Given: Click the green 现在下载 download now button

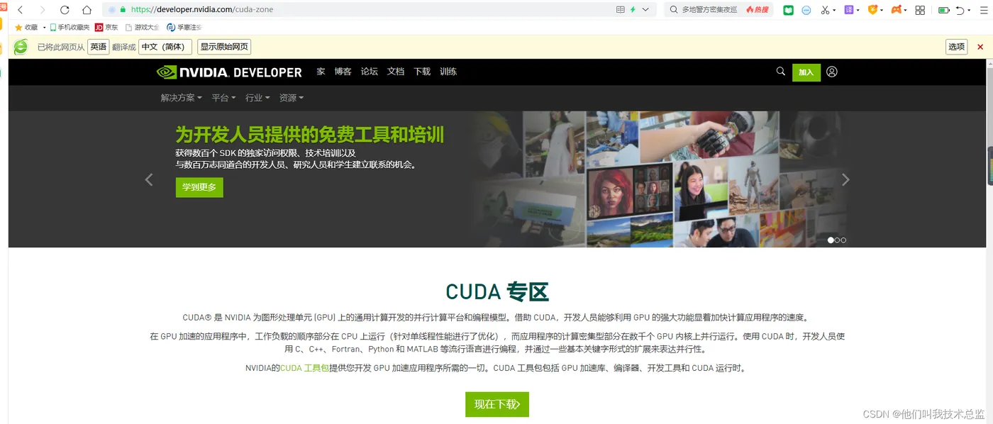Looking at the screenshot, I should pyautogui.click(x=497, y=404).
